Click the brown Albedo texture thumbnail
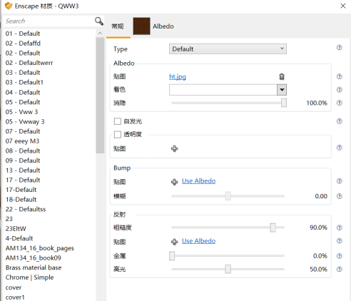This screenshot has width=351, height=301. [x=141, y=26]
